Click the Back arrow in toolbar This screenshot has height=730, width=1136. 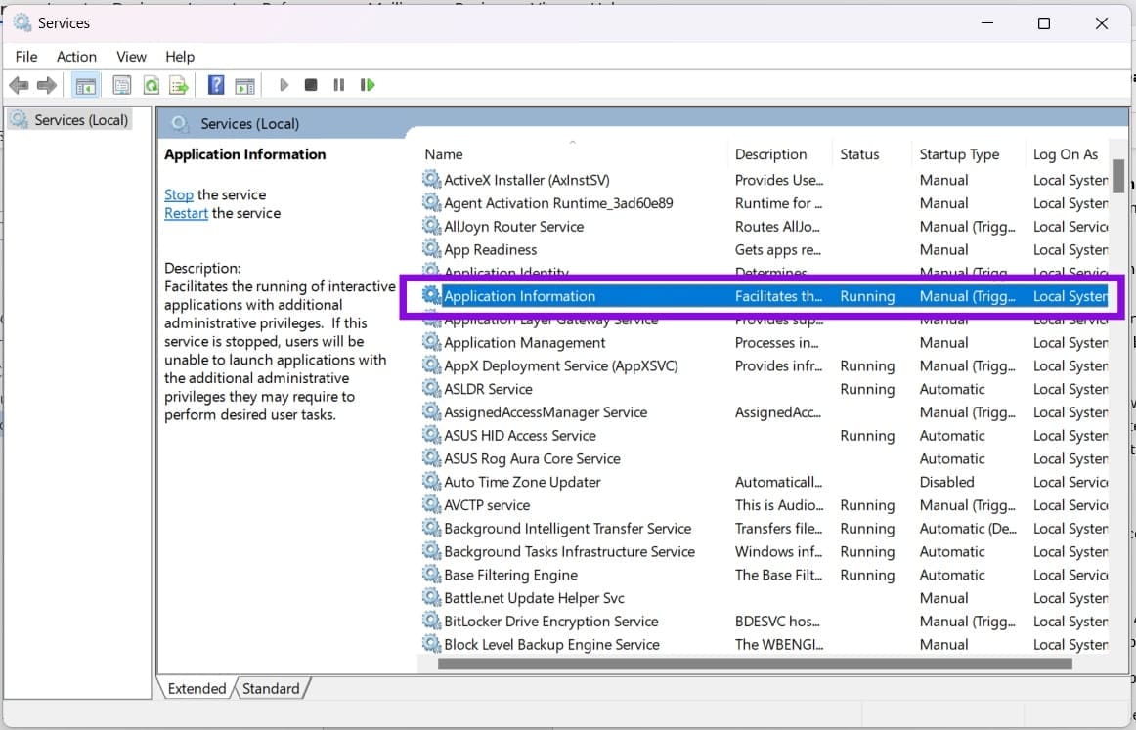pyautogui.click(x=19, y=85)
